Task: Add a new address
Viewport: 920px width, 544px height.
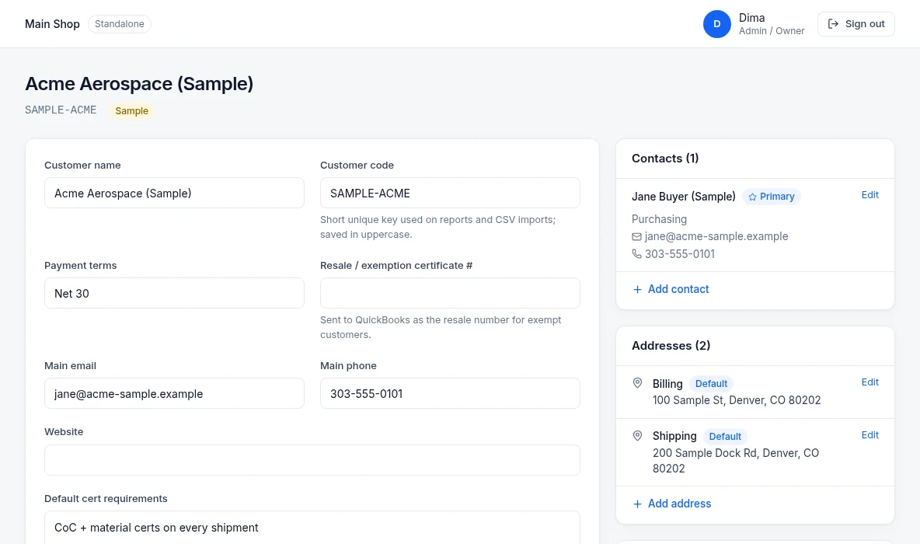Action: [672, 504]
